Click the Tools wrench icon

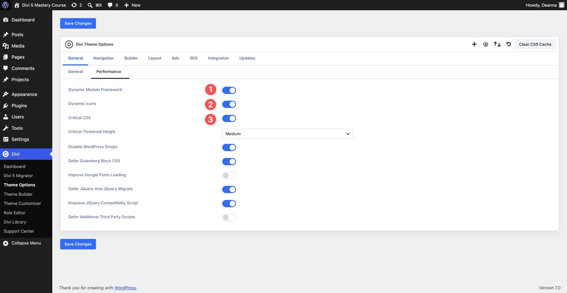click(x=6, y=128)
